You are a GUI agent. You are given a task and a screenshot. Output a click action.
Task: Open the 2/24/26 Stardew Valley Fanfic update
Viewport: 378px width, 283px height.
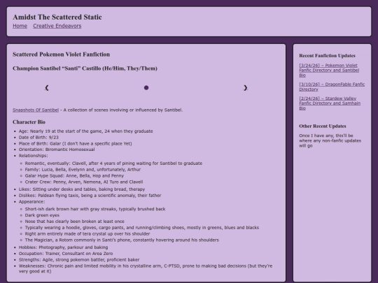pos(330,103)
